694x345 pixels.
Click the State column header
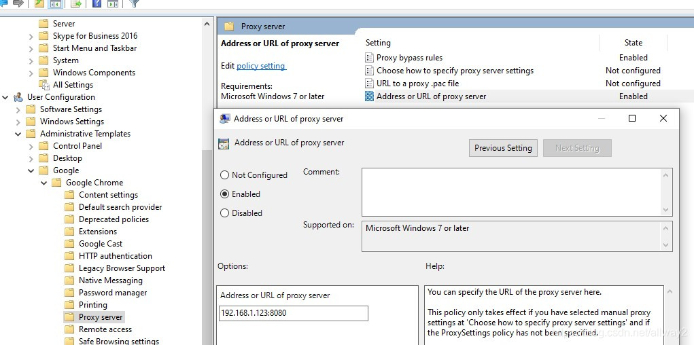coord(633,43)
